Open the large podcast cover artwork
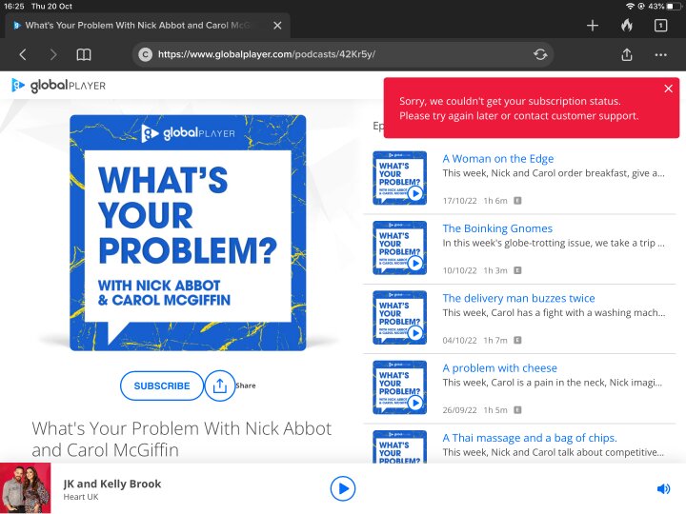This screenshot has height=514, width=686. (x=188, y=232)
